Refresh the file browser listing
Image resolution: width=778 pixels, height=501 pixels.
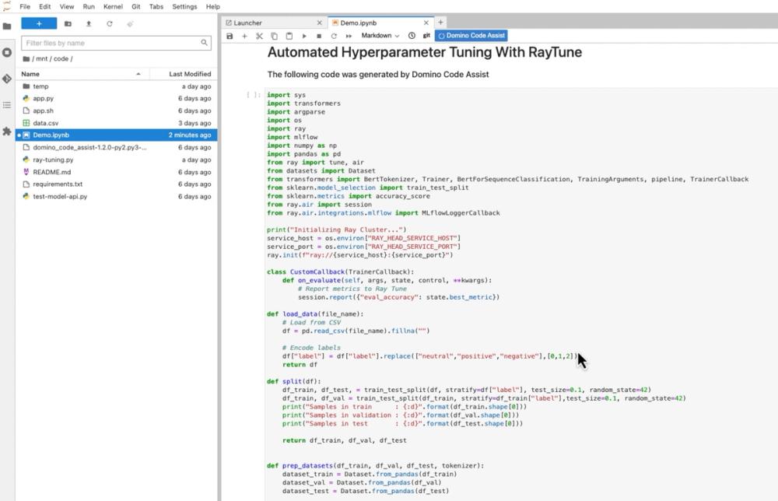pos(110,24)
